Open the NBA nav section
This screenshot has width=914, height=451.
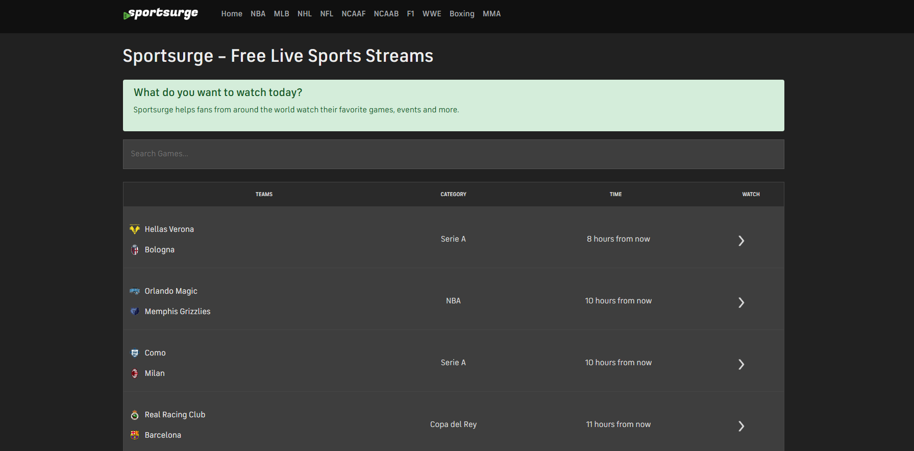[258, 14]
